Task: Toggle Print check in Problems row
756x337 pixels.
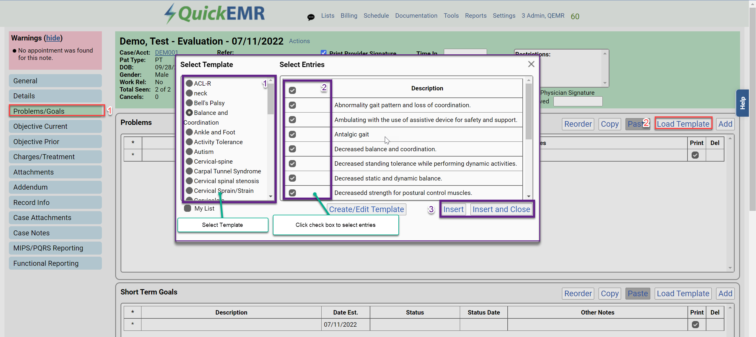Action: (x=695, y=155)
